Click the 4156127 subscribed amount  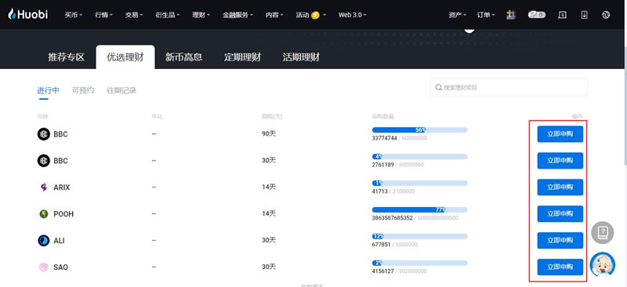pyautogui.click(x=382, y=271)
